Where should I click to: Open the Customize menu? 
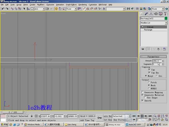pos(93,5)
